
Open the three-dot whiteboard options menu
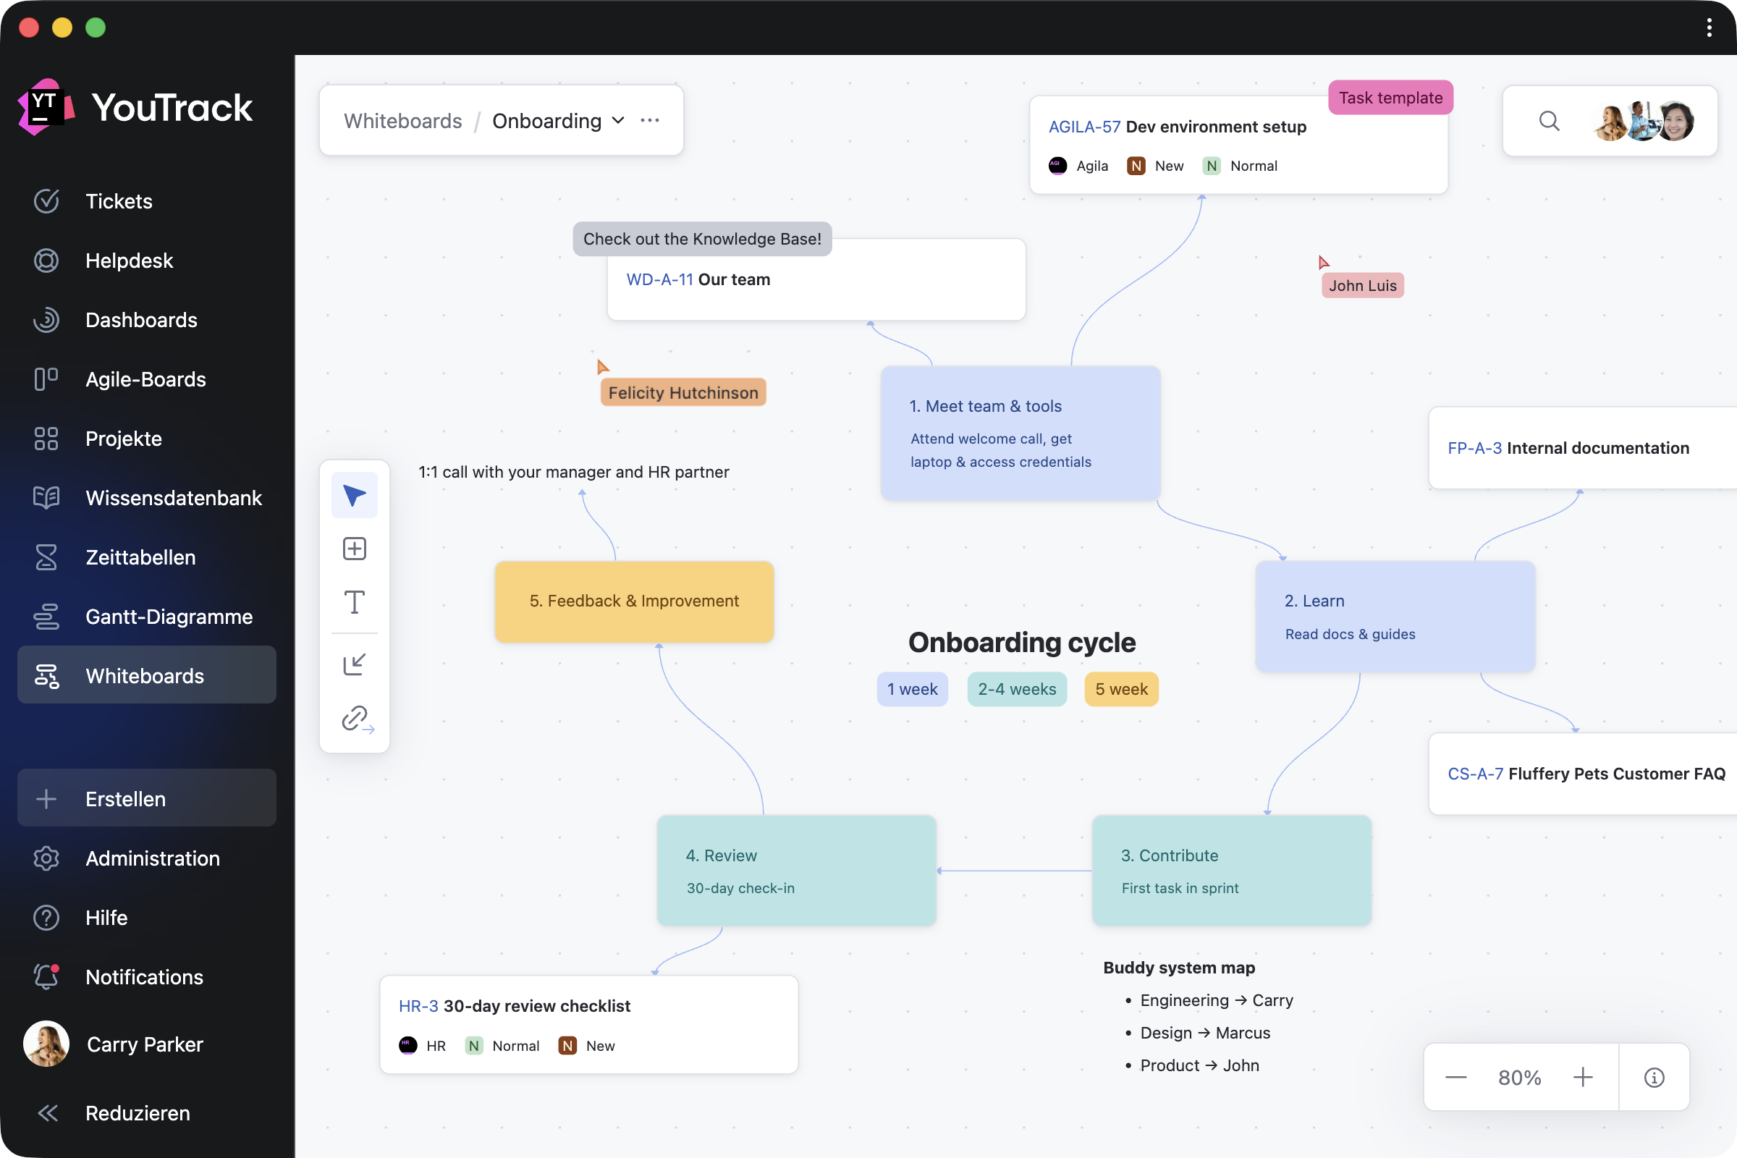pyautogui.click(x=650, y=121)
